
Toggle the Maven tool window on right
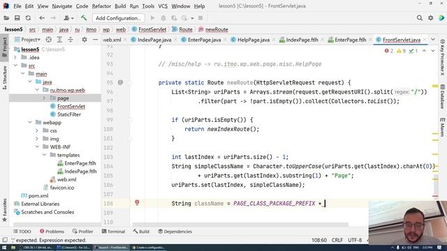442,127
